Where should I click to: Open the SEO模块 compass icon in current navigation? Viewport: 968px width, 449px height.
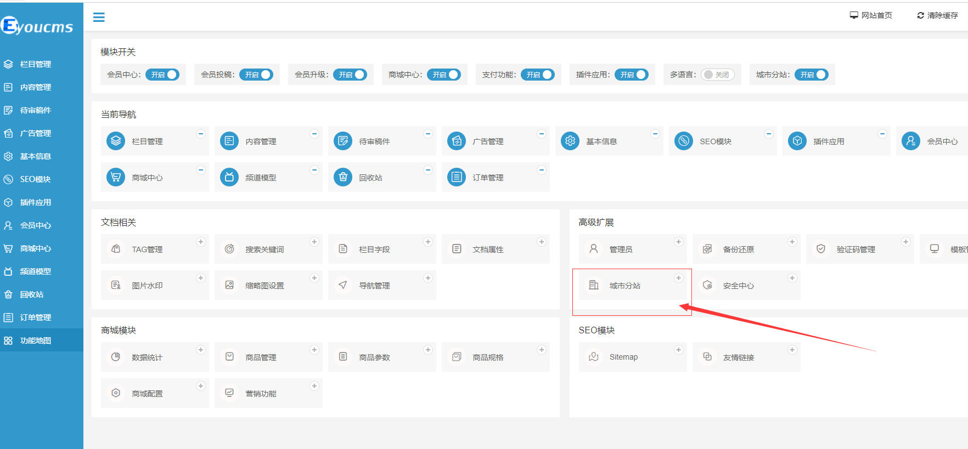pyautogui.click(x=683, y=141)
